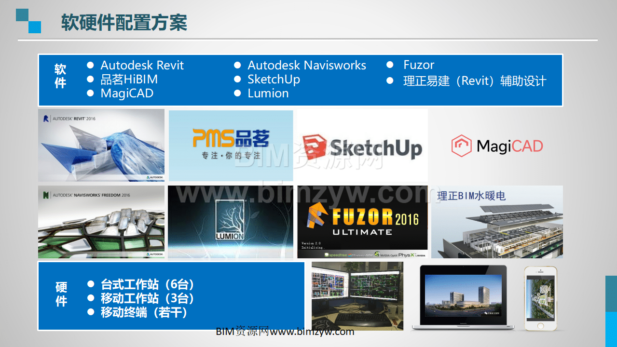Screen dimensions: 617x347
Task: Select the 理正易建（Revit）辅助设计 bullet
Action: (475, 81)
